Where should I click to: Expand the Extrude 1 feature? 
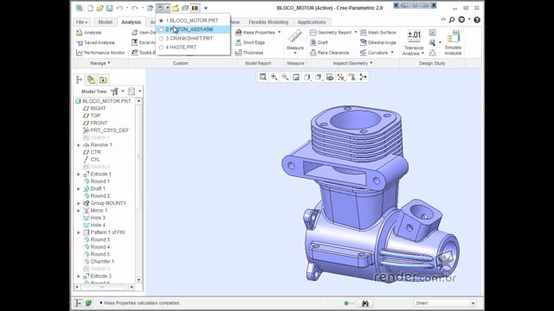79,175
